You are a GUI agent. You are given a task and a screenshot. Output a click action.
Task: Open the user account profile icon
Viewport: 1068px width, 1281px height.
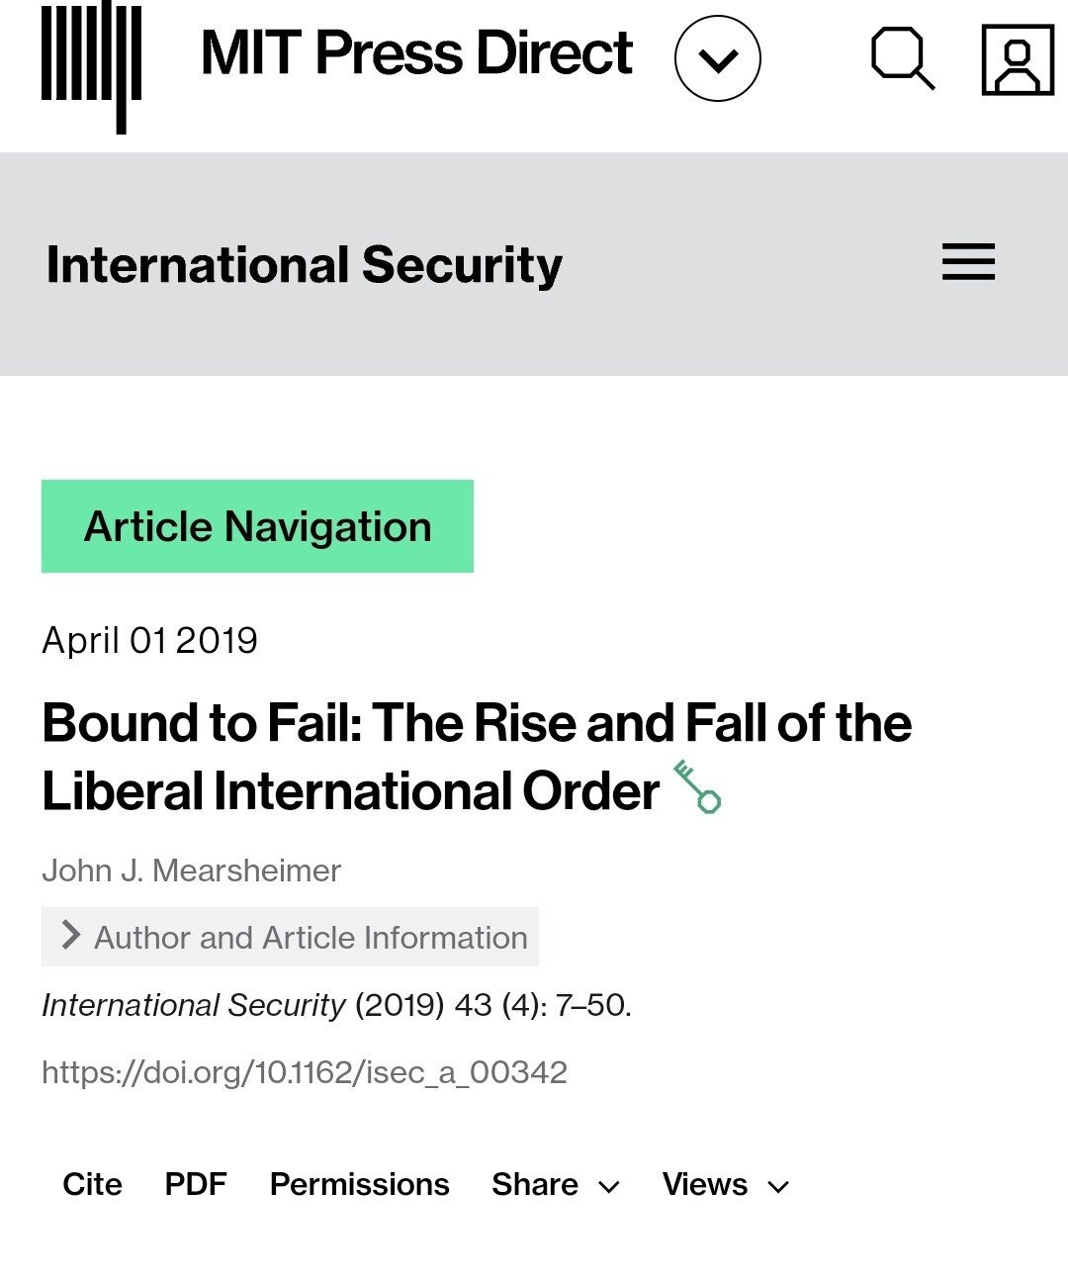[x=1017, y=60]
